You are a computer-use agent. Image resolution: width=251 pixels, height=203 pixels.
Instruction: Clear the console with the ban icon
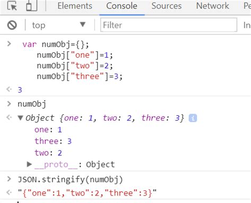[12, 25]
